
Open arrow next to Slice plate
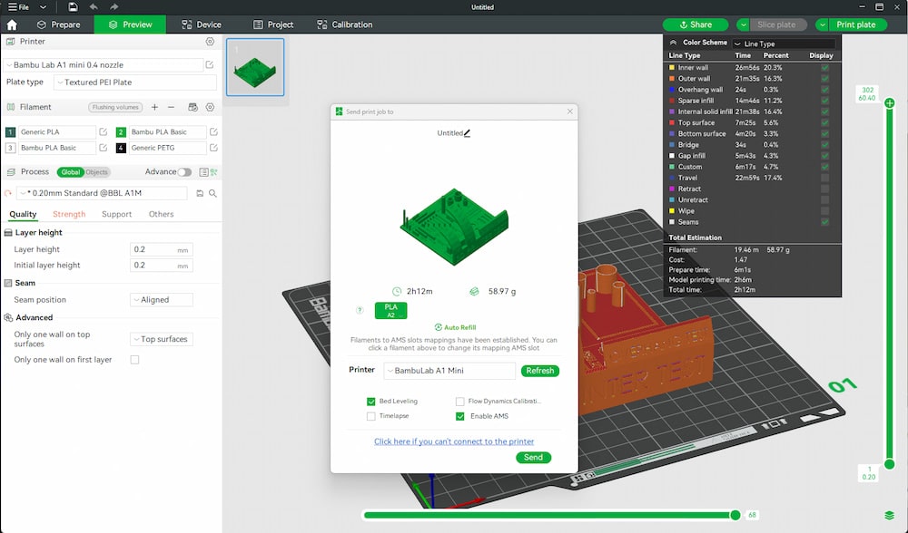(x=743, y=24)
